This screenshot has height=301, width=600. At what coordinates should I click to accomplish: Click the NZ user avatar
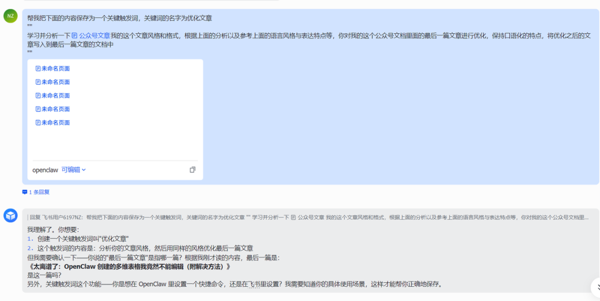click(x=11, y=16)
